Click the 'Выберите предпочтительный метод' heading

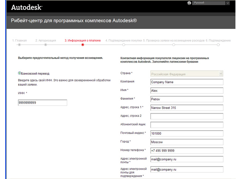[x=60, y=58]
